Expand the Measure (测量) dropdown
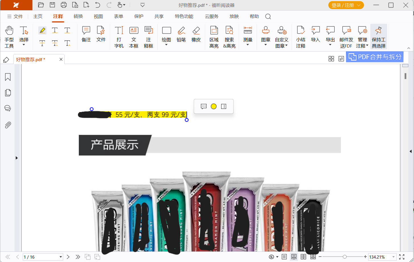 pyautogui.click(x=248, y=44)
